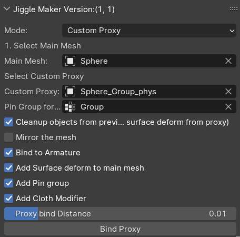Click the object icon in Main Mesh field
Image resolution: width=240 pixels, height=237 pixels.
click(70, 61)
